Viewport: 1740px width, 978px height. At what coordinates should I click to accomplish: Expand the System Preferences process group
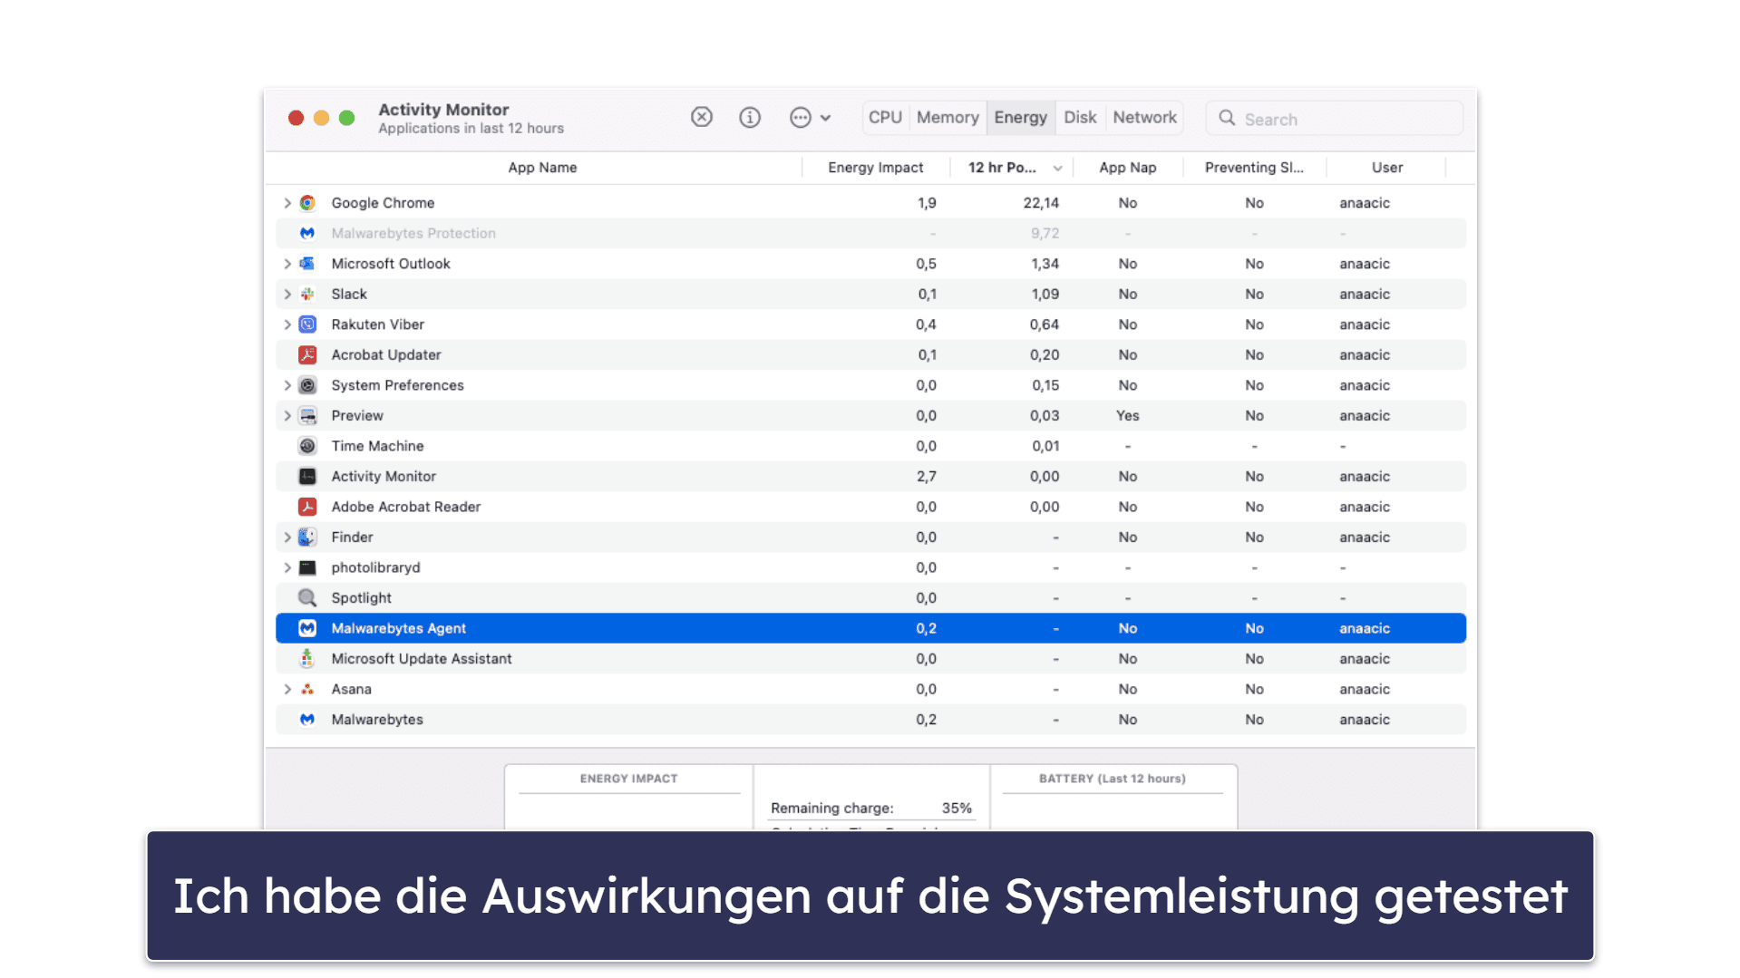[287, 385]
